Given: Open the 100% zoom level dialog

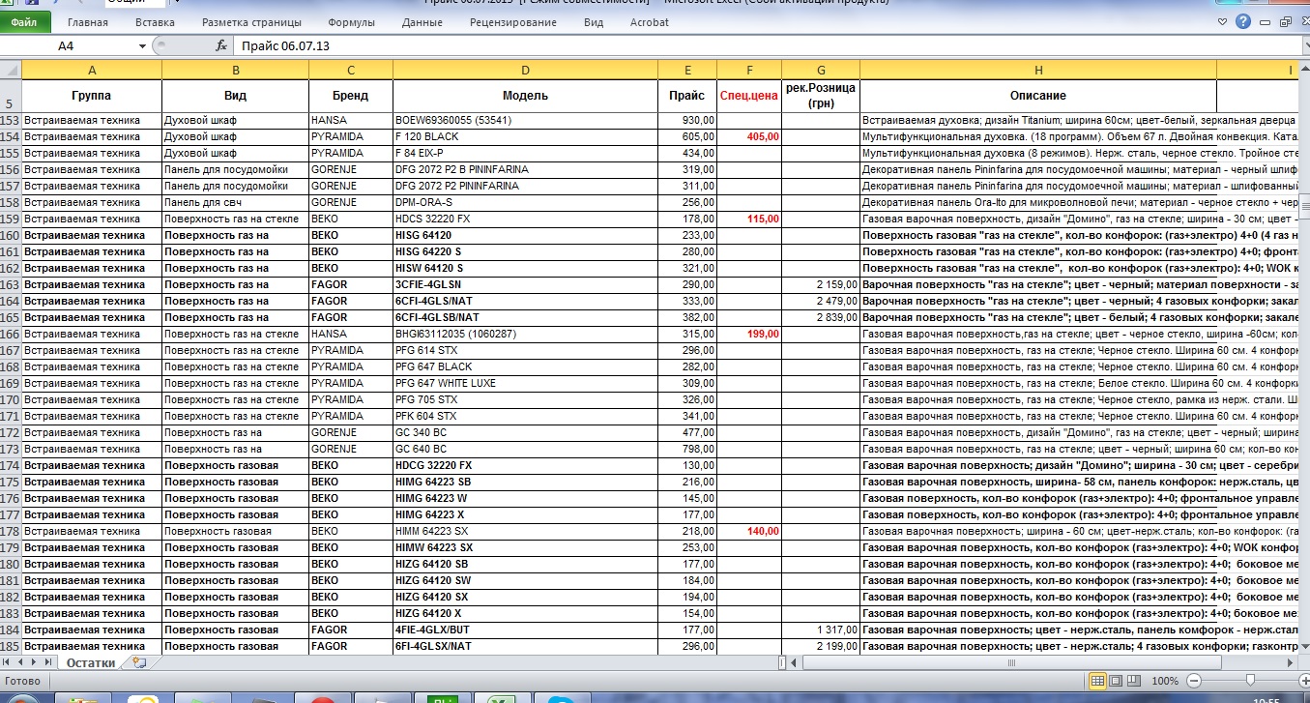Looking at the screenshot, I should click(x=1165, y=680).
